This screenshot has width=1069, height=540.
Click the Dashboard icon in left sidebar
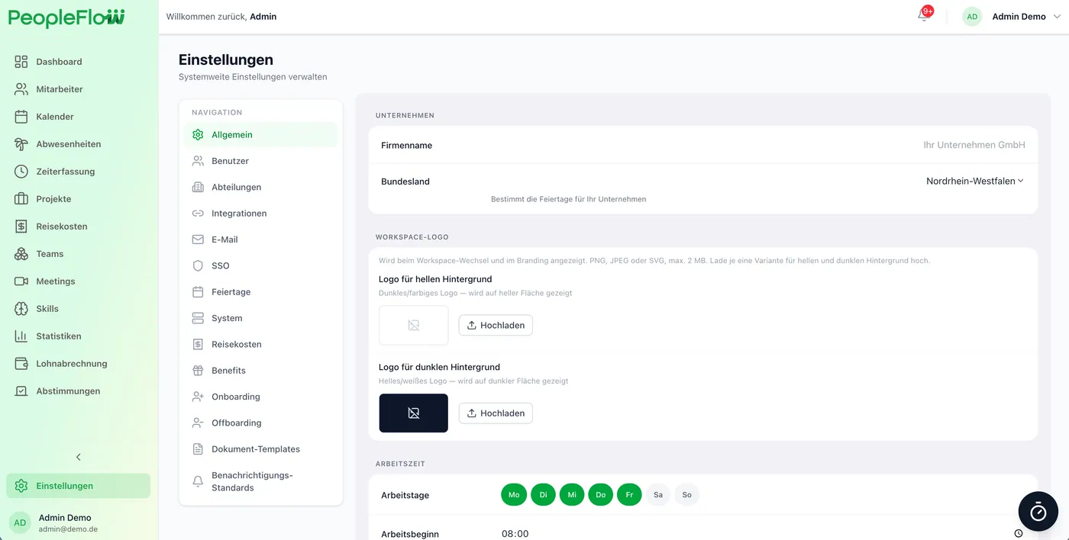pyautogui.click(x=21, y=62)
